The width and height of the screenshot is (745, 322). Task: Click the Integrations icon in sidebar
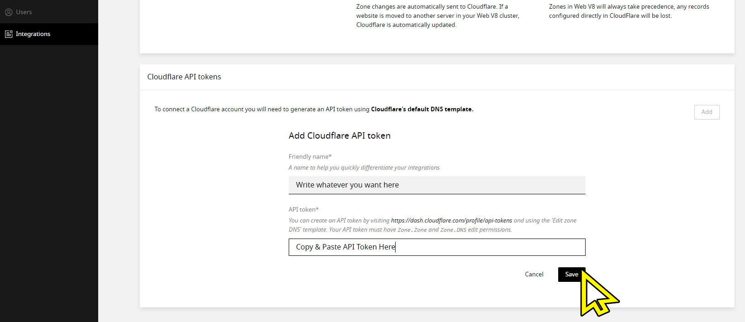click(9, 34)
